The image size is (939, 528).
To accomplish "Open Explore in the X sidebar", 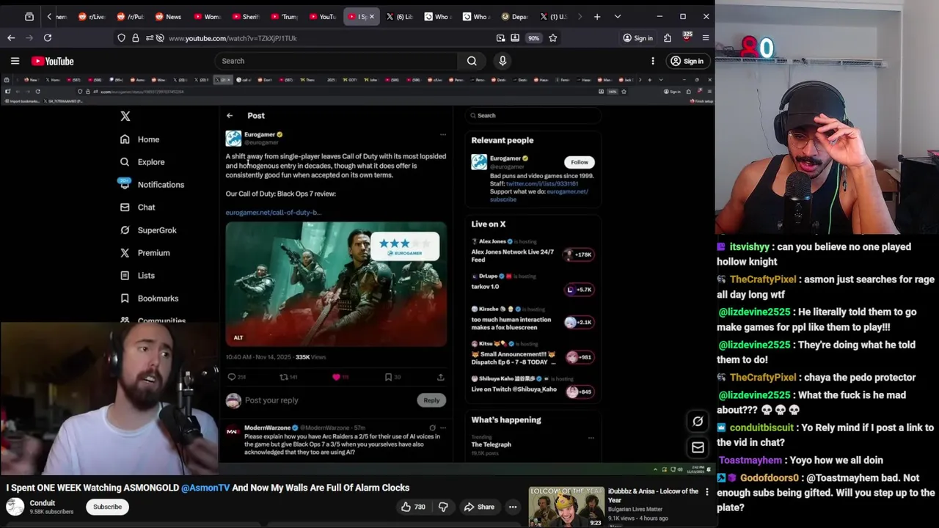I will (142, 162).
